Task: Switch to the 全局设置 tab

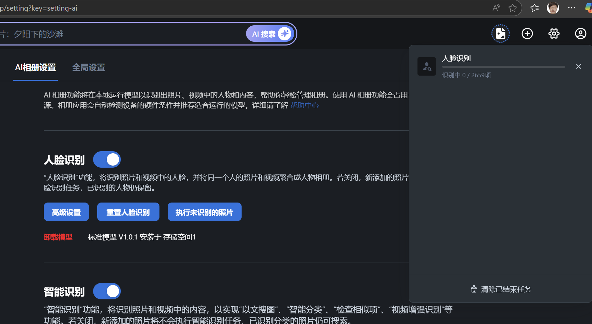Action: coord(89,67)
